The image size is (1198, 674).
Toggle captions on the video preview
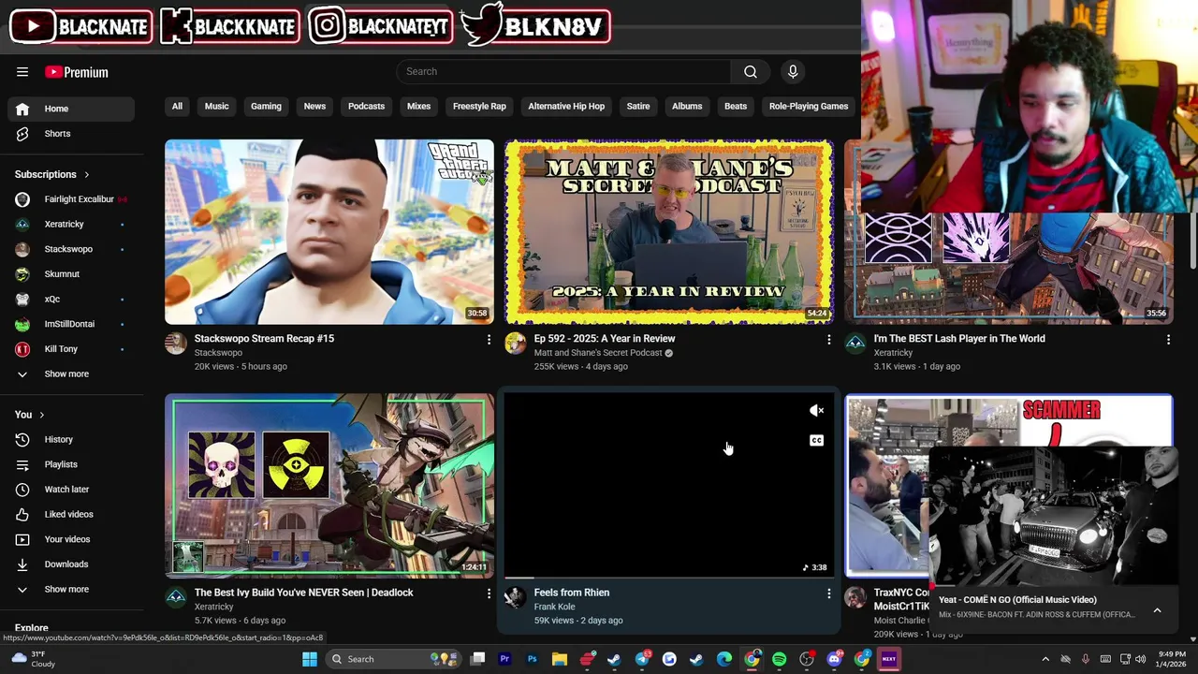tap(817, 440)
